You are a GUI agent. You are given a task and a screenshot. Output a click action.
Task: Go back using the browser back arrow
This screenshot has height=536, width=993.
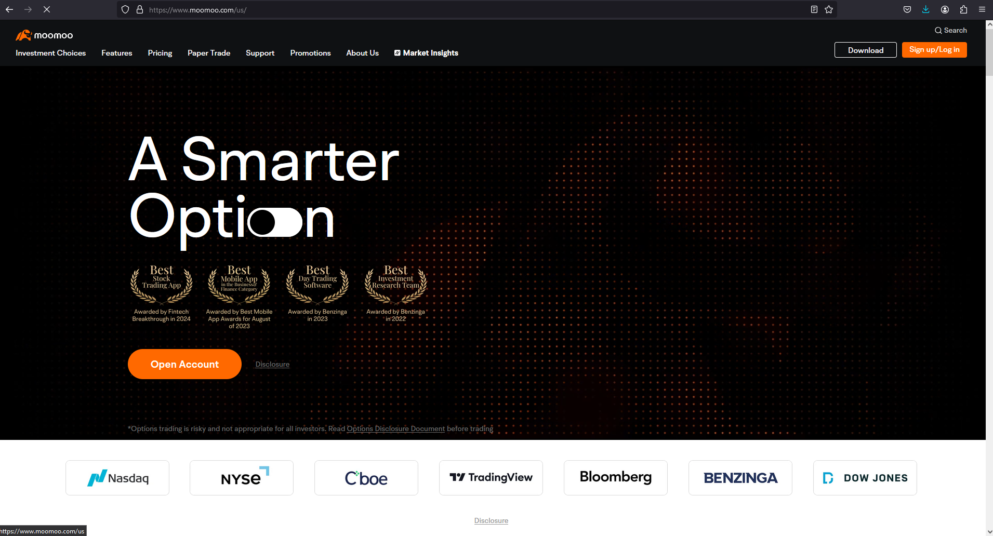pyautogui.click(x=9, y=9)
